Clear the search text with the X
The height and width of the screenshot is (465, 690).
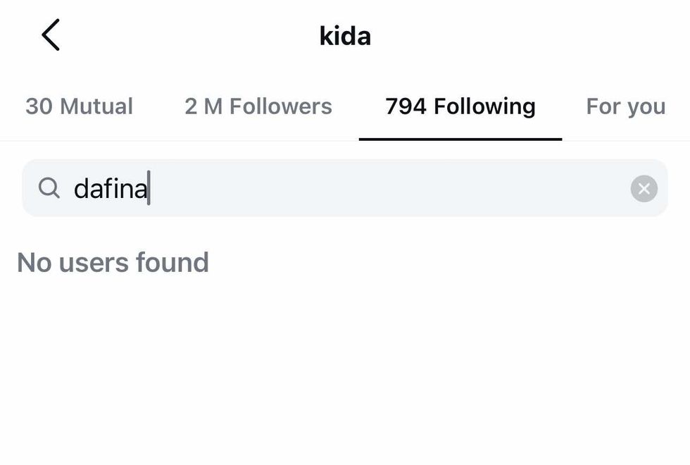[644, 189]
